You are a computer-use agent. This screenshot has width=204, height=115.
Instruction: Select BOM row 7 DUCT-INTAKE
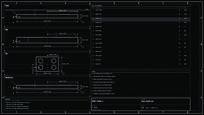pyautogui.click(x=141, y=35)
